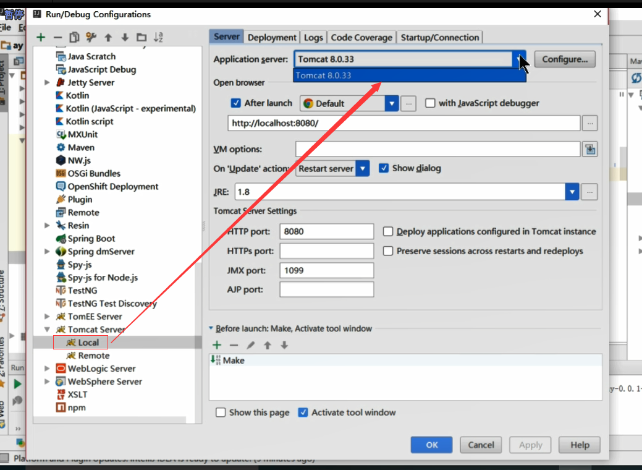Switch to Startup/Connection tab

(x=440, y=37)
